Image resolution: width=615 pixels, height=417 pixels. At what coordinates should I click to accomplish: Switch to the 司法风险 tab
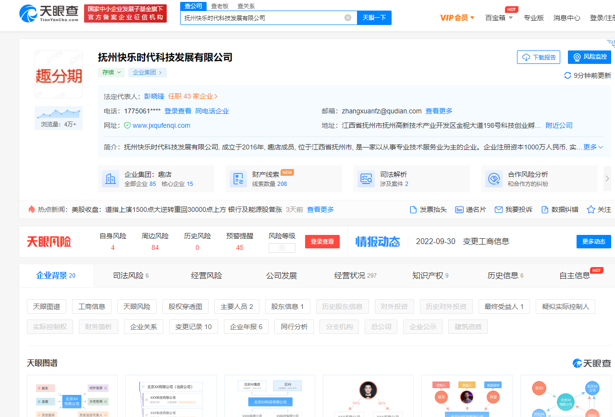click(x=131, y=276)
